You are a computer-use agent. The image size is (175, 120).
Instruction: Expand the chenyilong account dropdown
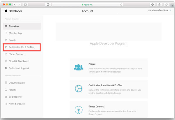pos(170,11)
